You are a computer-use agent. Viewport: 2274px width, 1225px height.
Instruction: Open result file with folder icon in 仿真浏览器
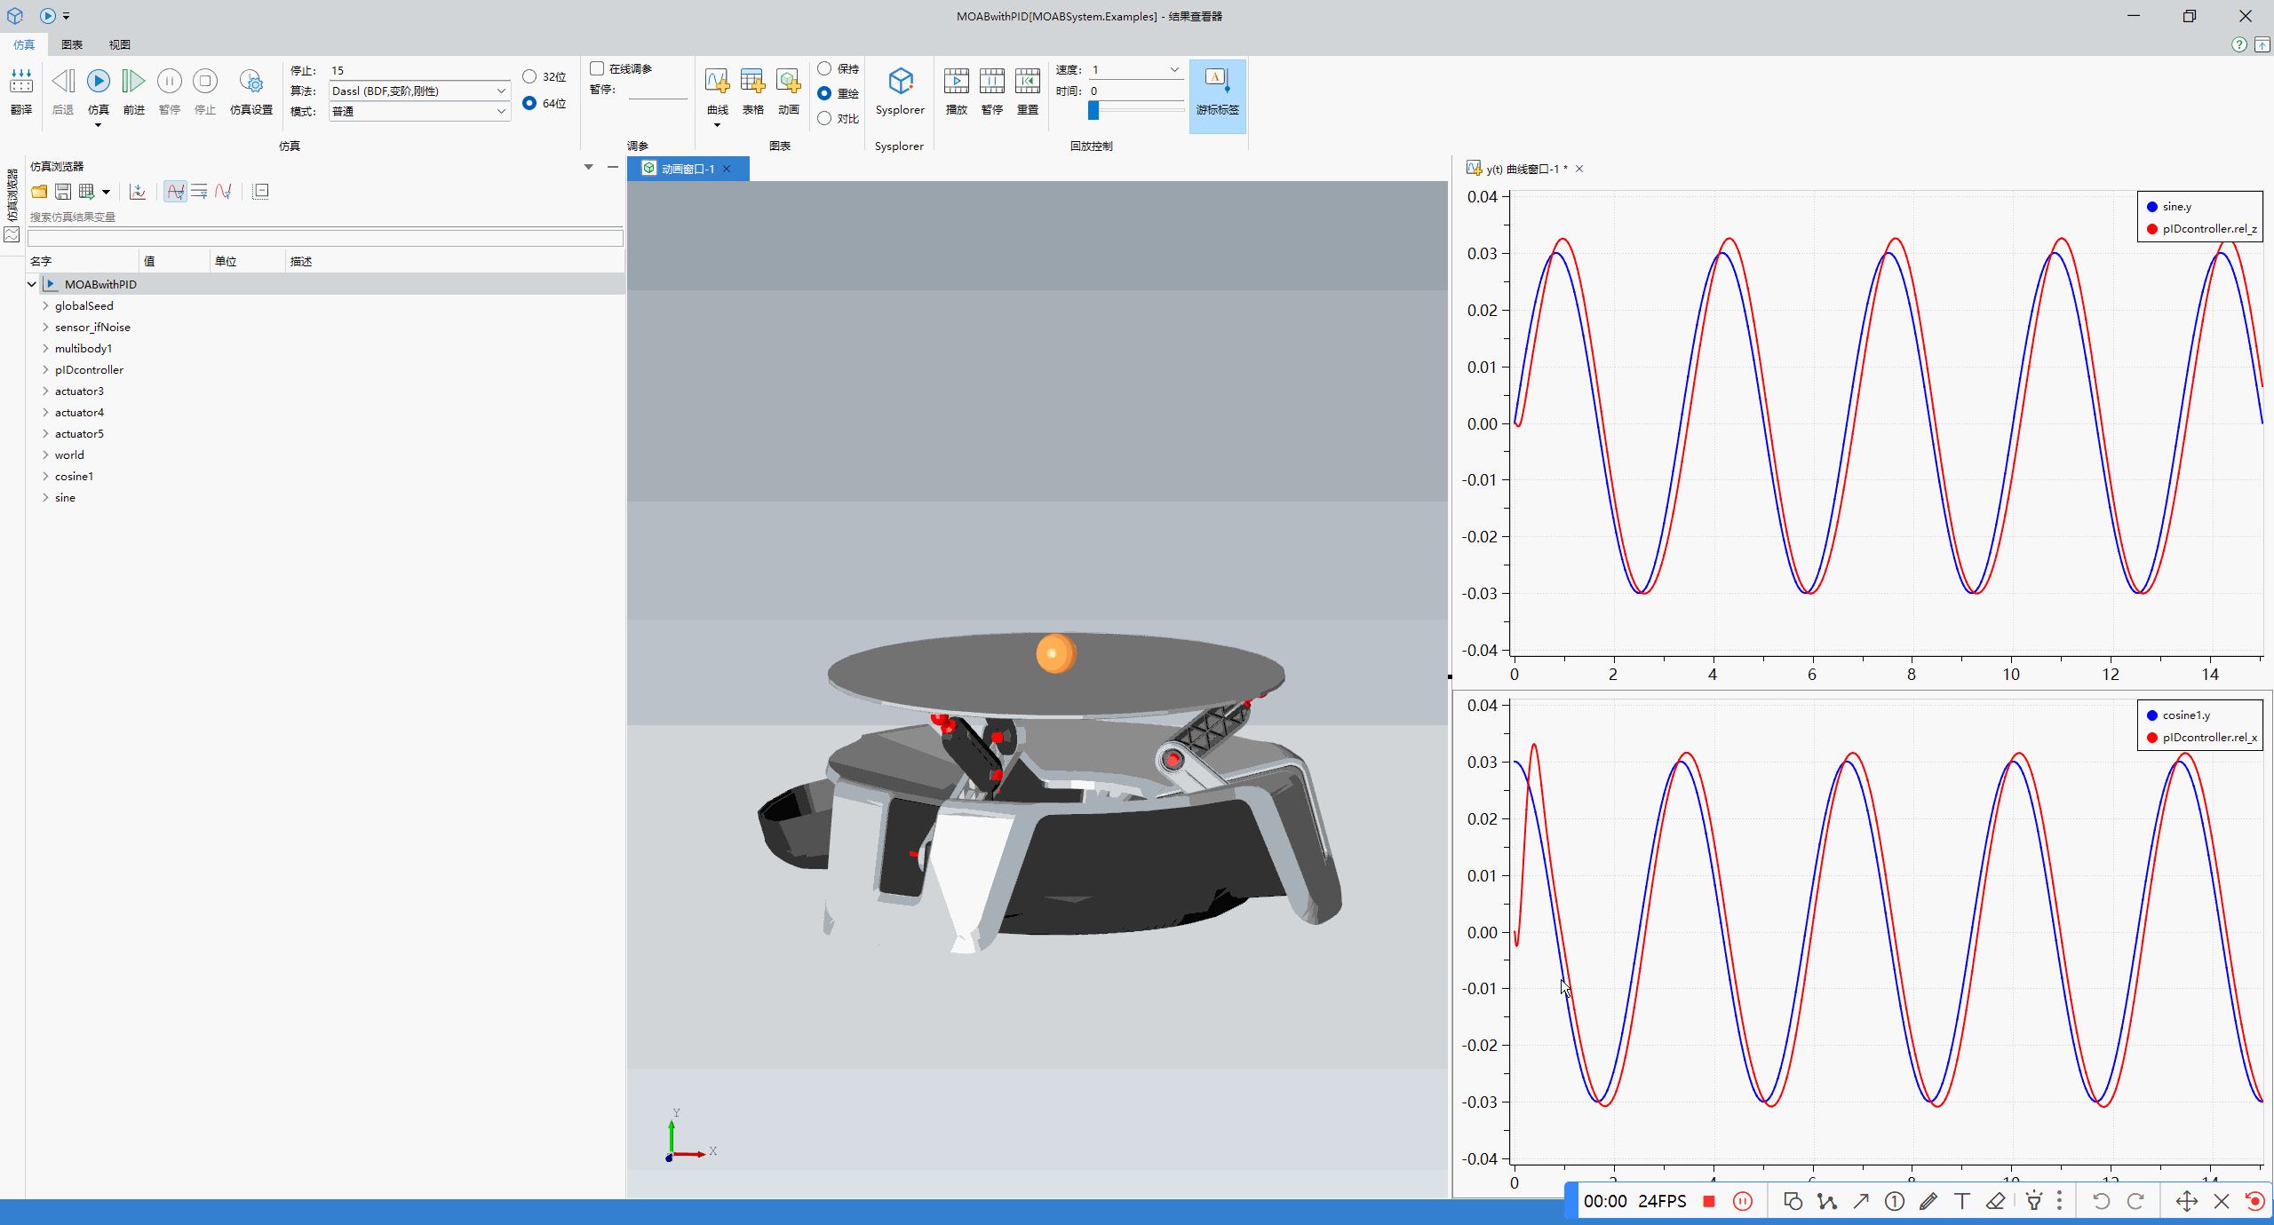[x=39, y=192]
